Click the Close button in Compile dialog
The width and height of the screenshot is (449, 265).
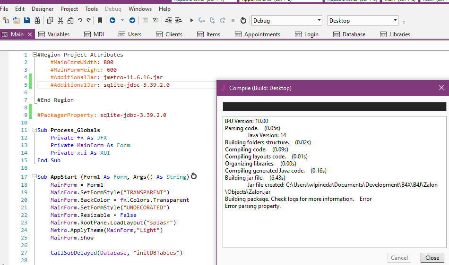point(432,257)
